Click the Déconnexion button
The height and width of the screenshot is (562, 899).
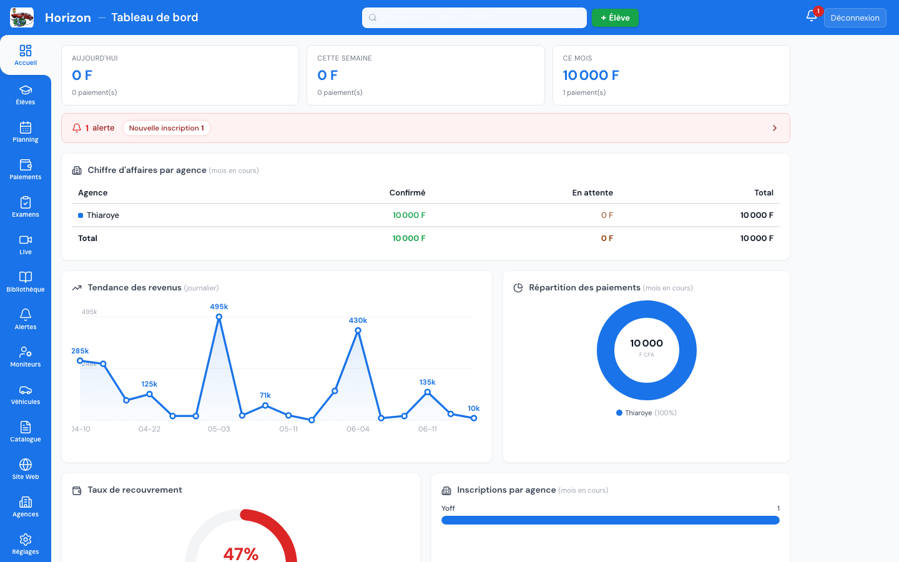click(x=855, y=17)
